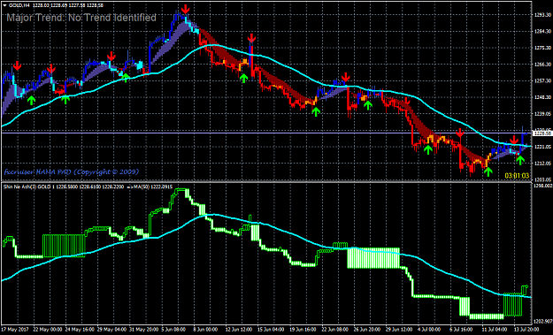
Task: Select the GOLD,H4 symbol price header
Action: pos(56,5)
